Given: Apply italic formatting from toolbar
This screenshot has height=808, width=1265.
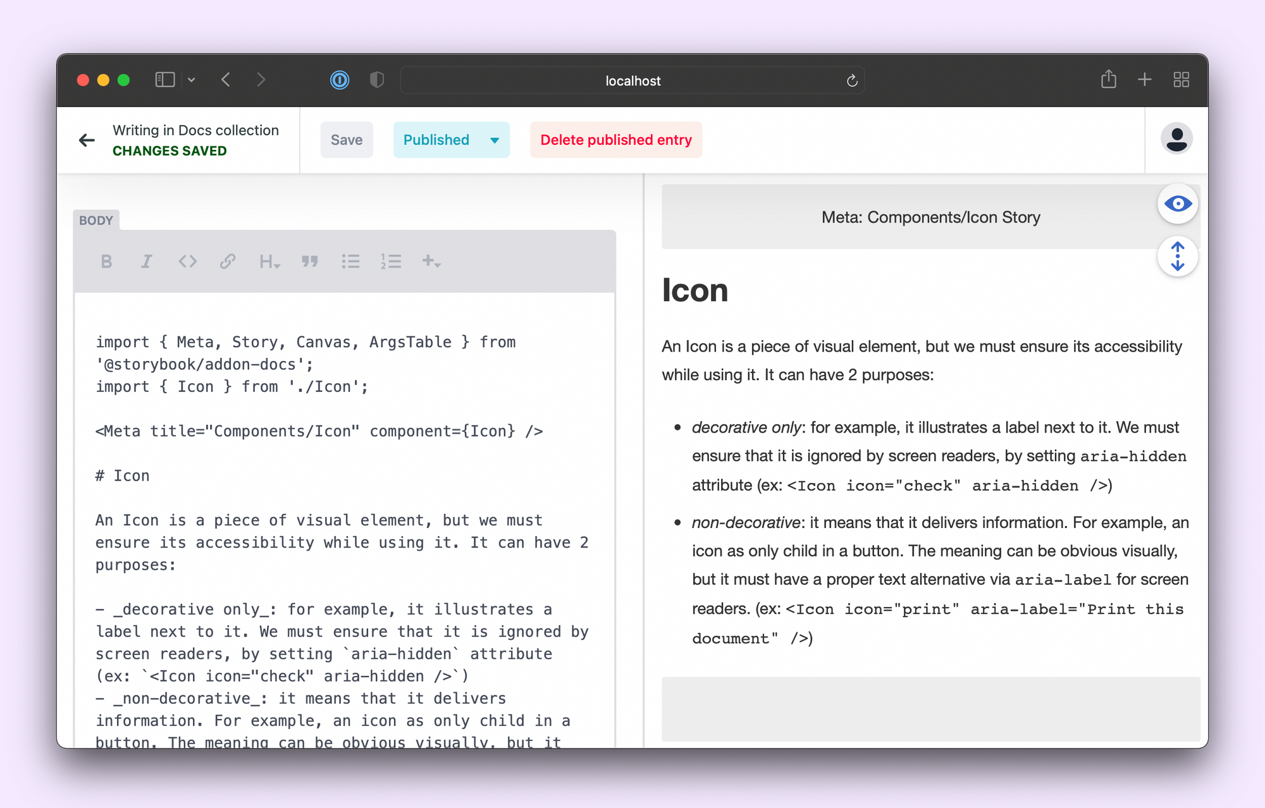Looking at the screenshot, I should (x=146, y=261).
